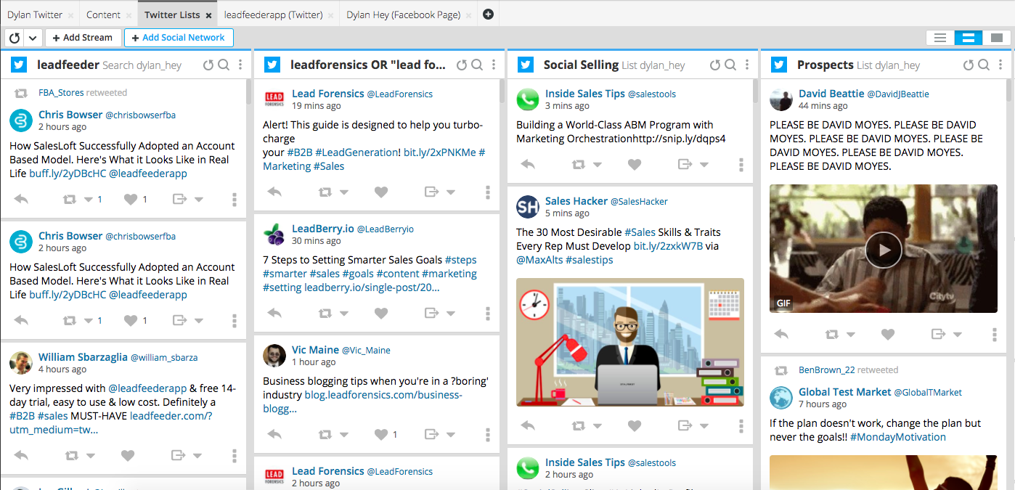The image size is (1015, 490).
Task: Search within the Prospects stream
Action: coord(984,65)
